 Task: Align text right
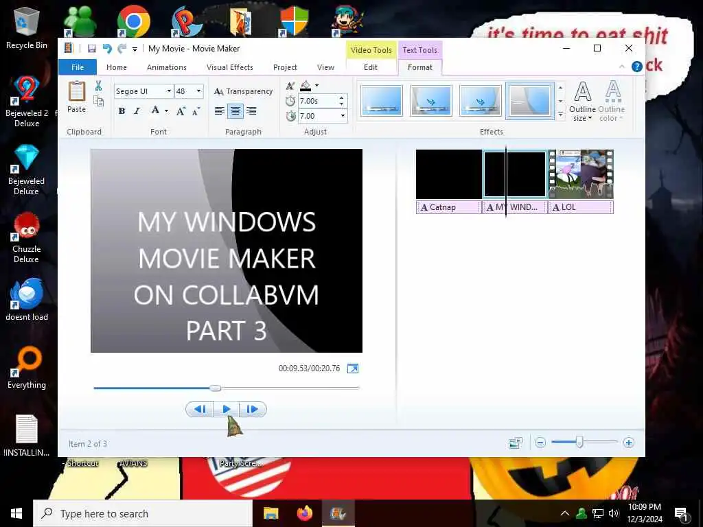click(251, 110)
